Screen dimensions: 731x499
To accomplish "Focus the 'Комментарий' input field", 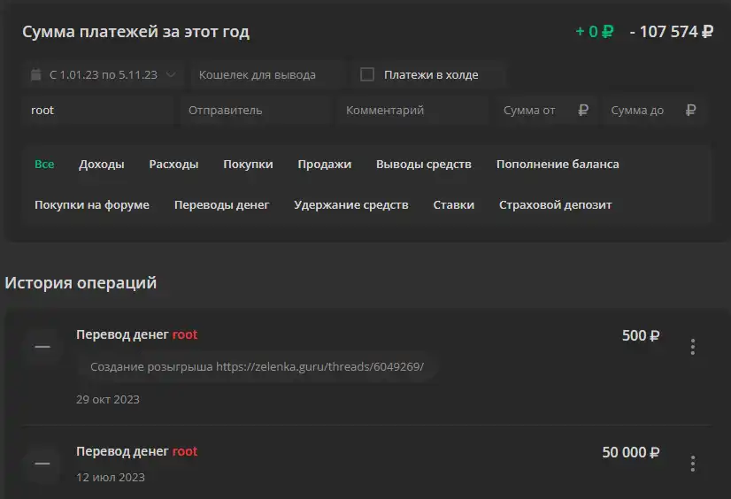I will (x=412, y=111).
